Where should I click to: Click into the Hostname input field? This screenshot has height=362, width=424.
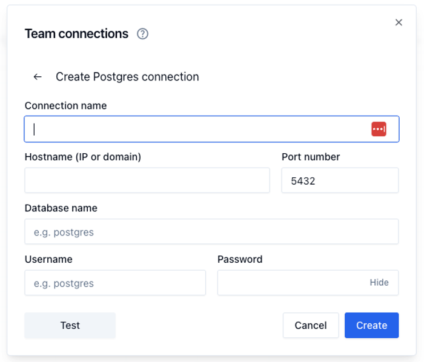pyautogui.click(x=147, y=180)
